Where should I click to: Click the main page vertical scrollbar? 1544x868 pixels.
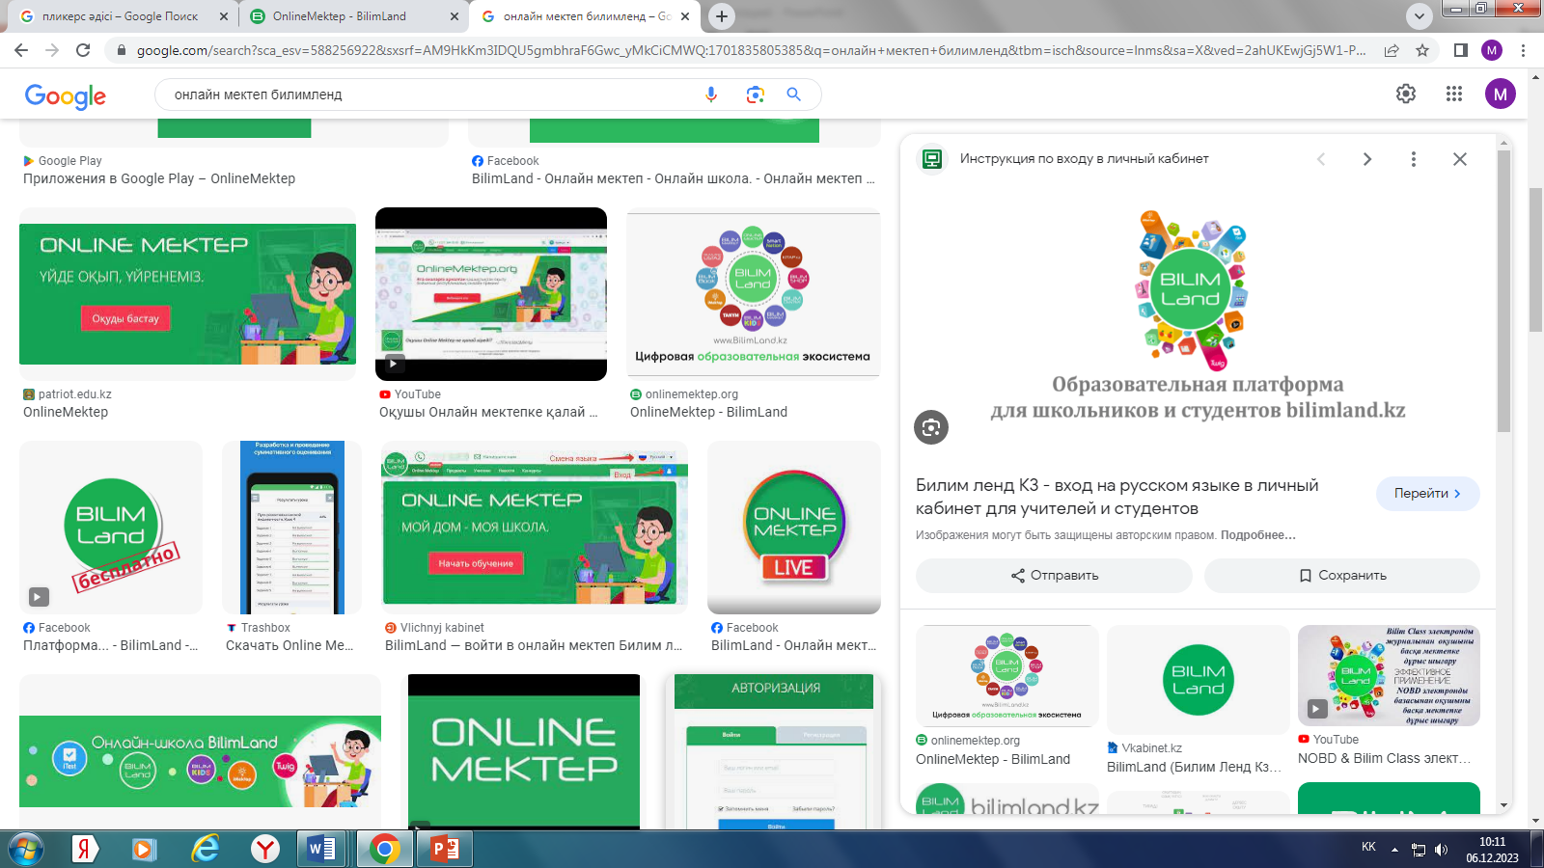[x=1535, y=260]
